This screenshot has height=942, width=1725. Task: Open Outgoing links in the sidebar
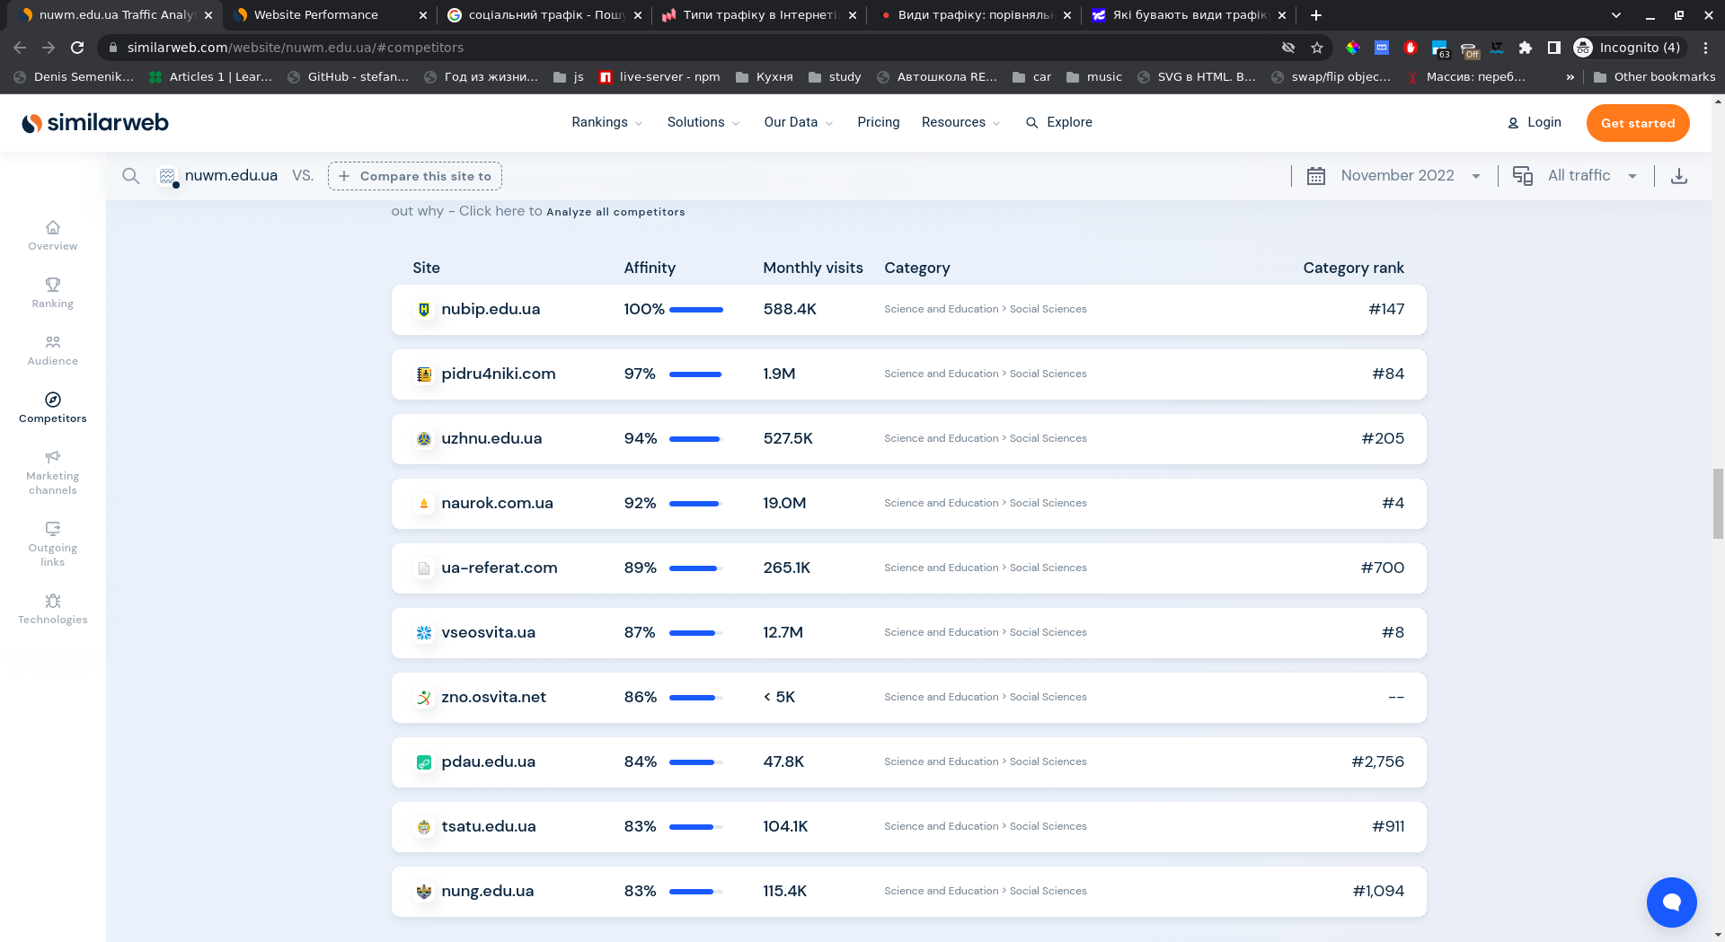pyautogui.click(x=52, y=544)
